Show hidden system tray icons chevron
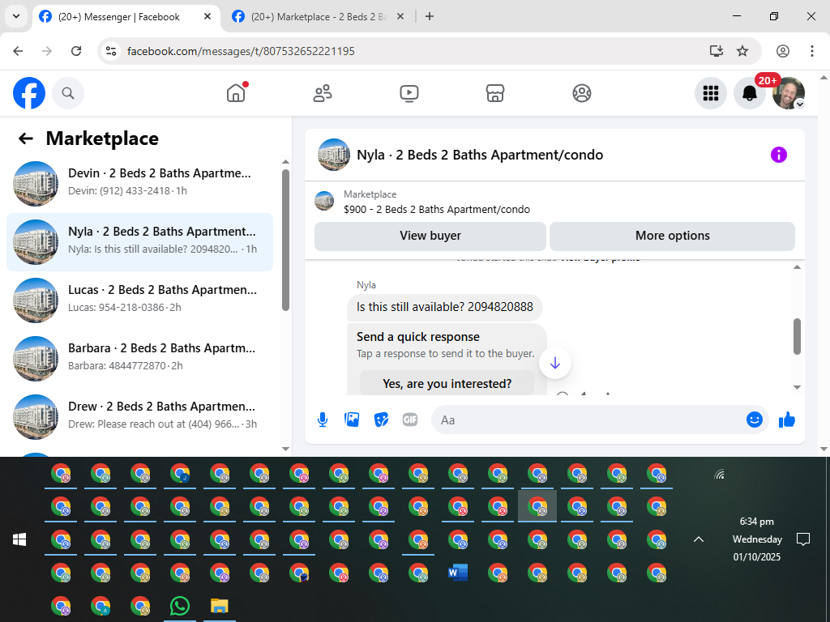This screenshot has width=830, height=622. (x=699, y=539)
